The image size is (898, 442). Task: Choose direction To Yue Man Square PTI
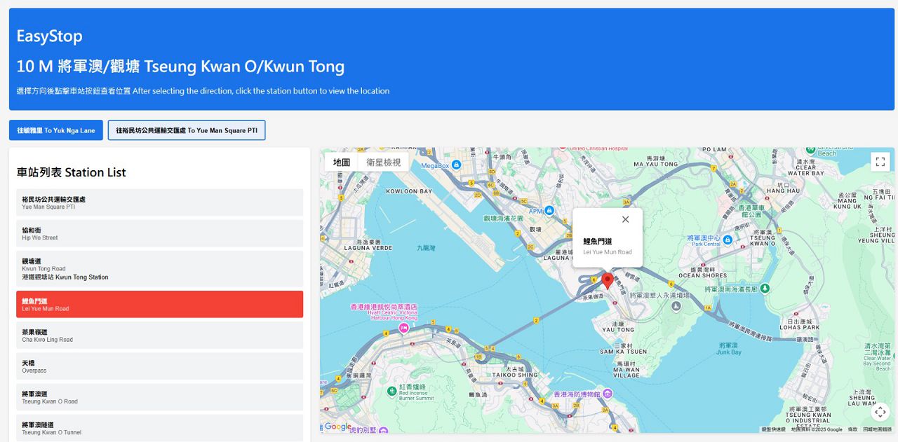(187, 130)
